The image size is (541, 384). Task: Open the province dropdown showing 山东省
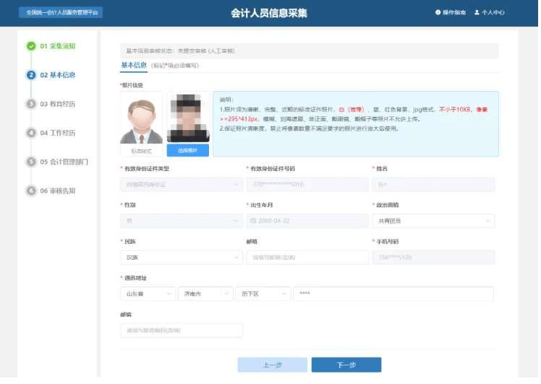point(148,294)
